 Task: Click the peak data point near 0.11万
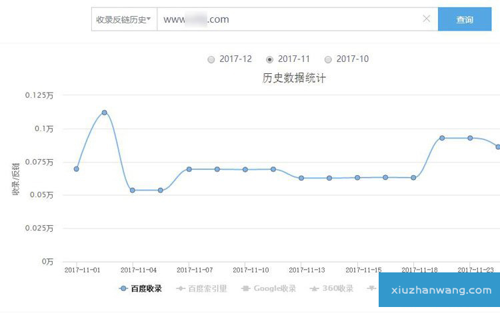(104, 113)
